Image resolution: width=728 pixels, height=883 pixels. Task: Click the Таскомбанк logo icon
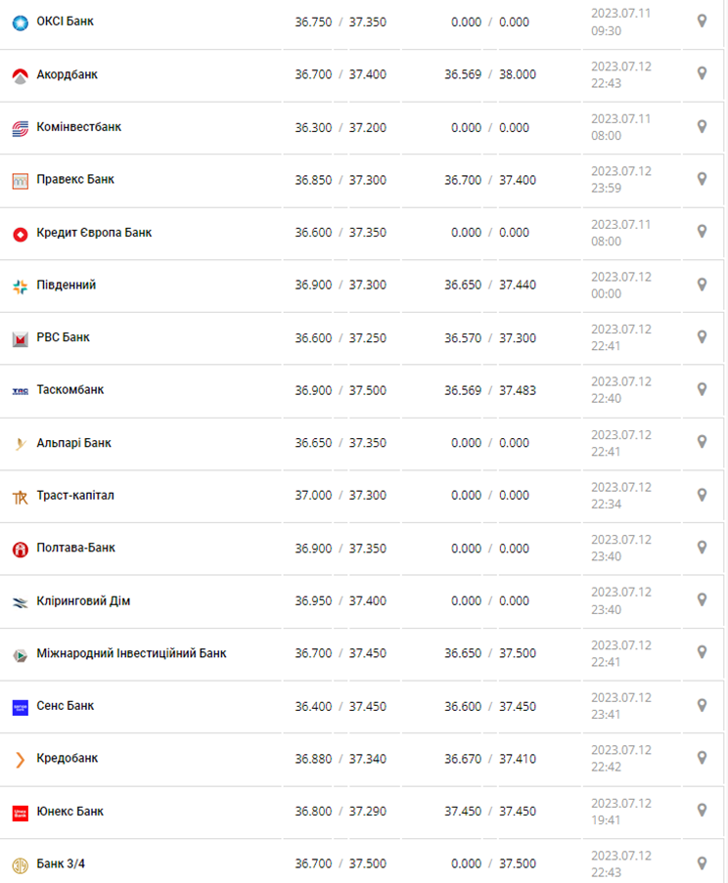[20, 390]
